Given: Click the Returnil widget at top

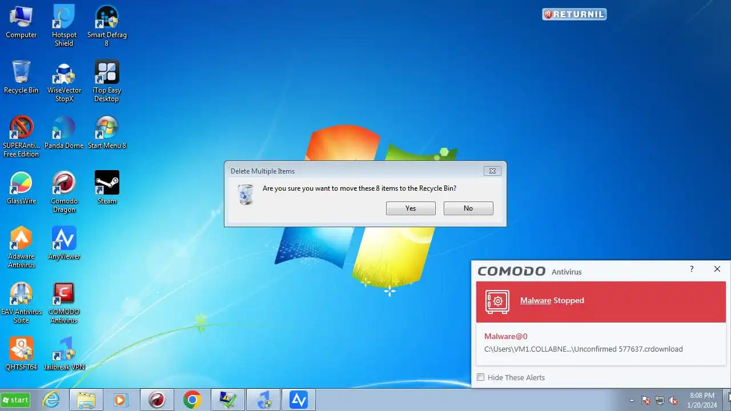Looking at the screenshot, I should coord(574,14).
